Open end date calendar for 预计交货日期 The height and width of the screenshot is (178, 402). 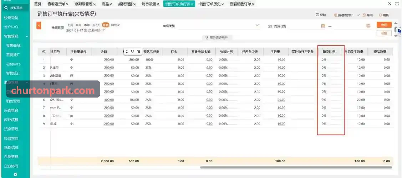click(x=368, y=26)
